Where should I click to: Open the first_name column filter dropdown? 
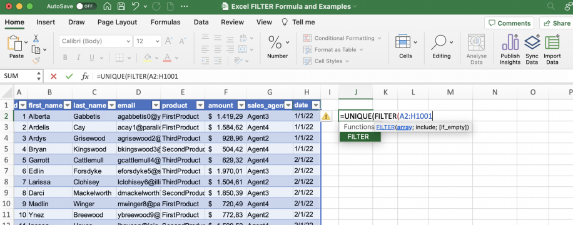pyautogui.click(x=67, y=106)
